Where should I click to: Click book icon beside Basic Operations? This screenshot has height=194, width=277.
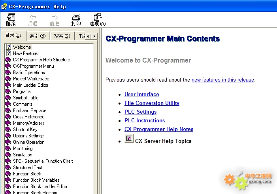[8, 72]
